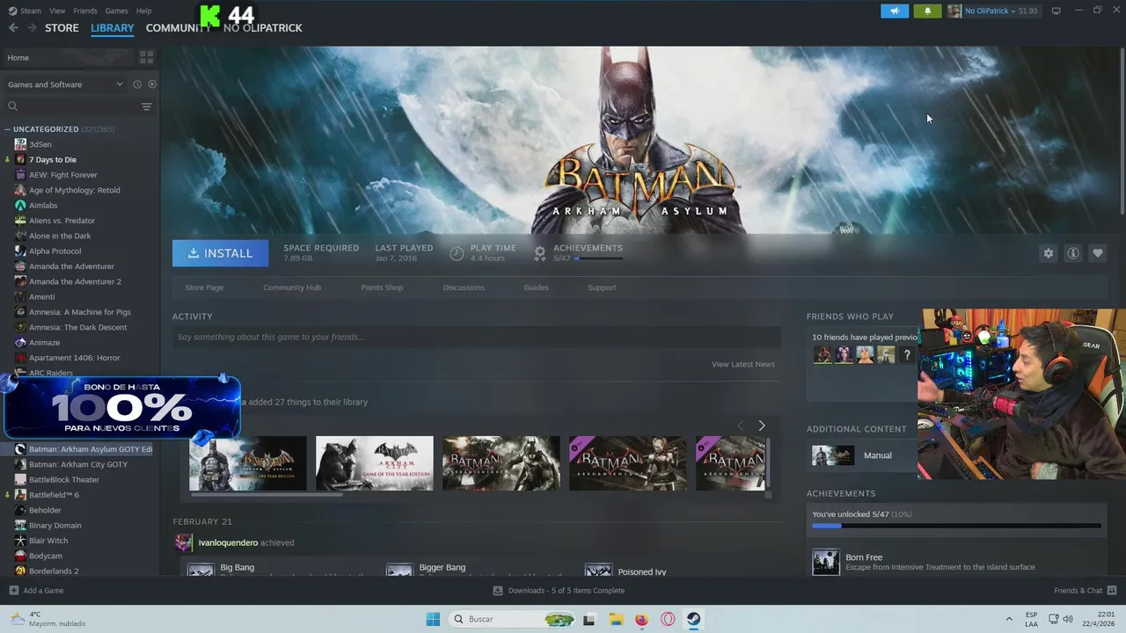Open the Discussions link
Image resolution: width=1126 pixels, height=633 pixels.
(x=464, y=287)
